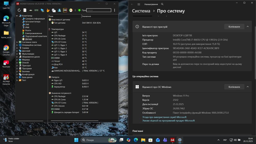The width and height of the screenshot is (256, 144).
Task: Expand the Операційна система tree node
Action: click(x=17, y=45)
